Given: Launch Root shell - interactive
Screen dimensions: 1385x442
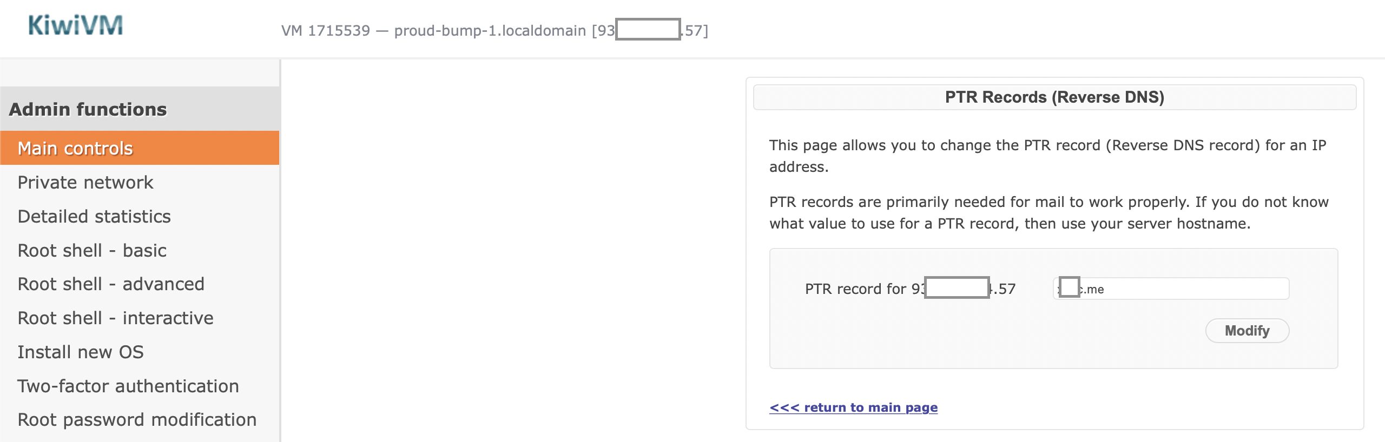Looking at the screenshot, I should 115,318.
